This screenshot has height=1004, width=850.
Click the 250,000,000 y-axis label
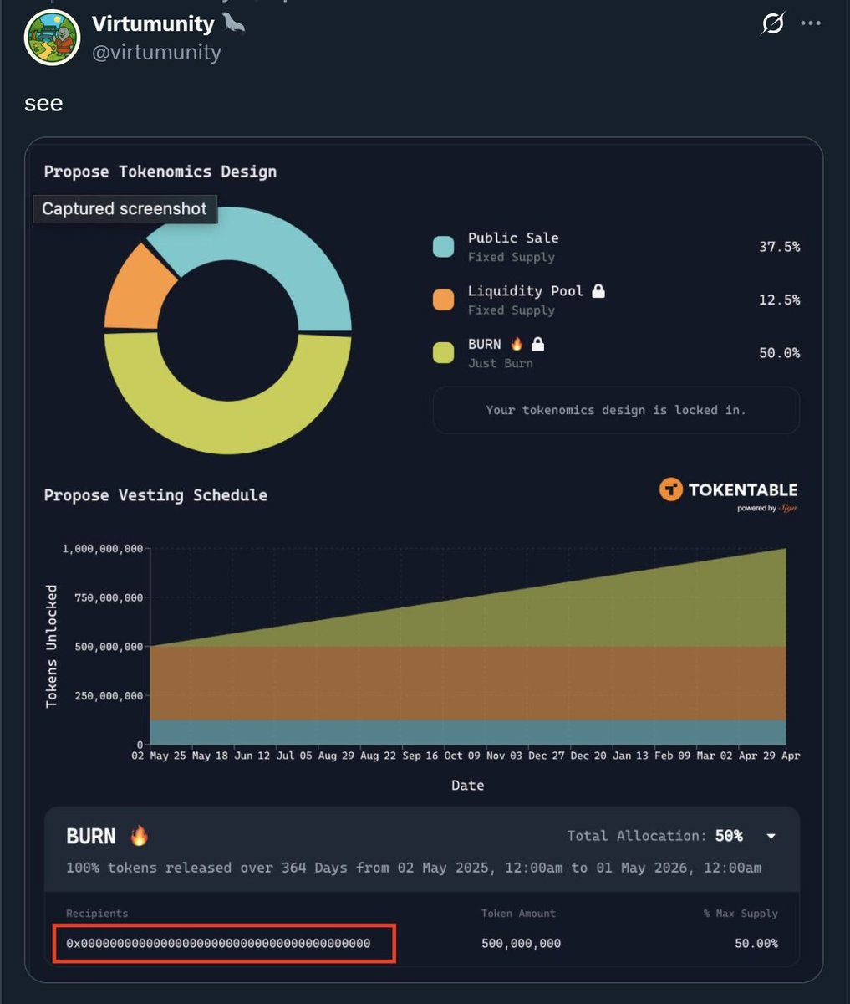tap(109, 695)
